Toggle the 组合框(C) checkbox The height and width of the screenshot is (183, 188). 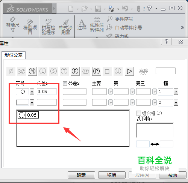(x=138, y=113)
